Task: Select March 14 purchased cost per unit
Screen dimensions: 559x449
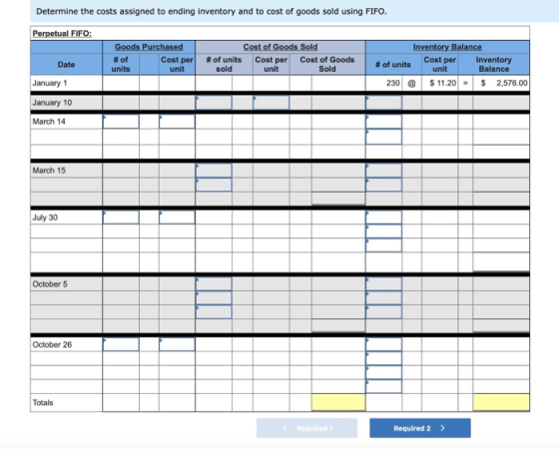Action: (x=177, y=122)
